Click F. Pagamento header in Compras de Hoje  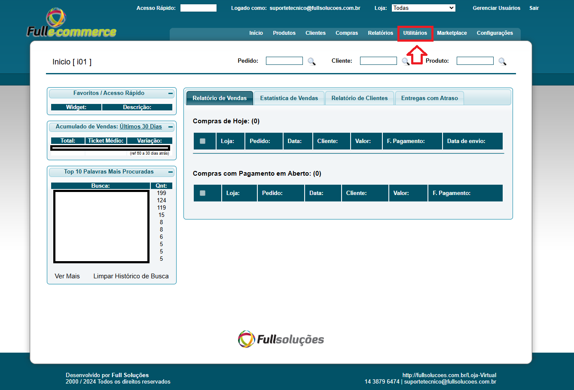coord(412,141)
